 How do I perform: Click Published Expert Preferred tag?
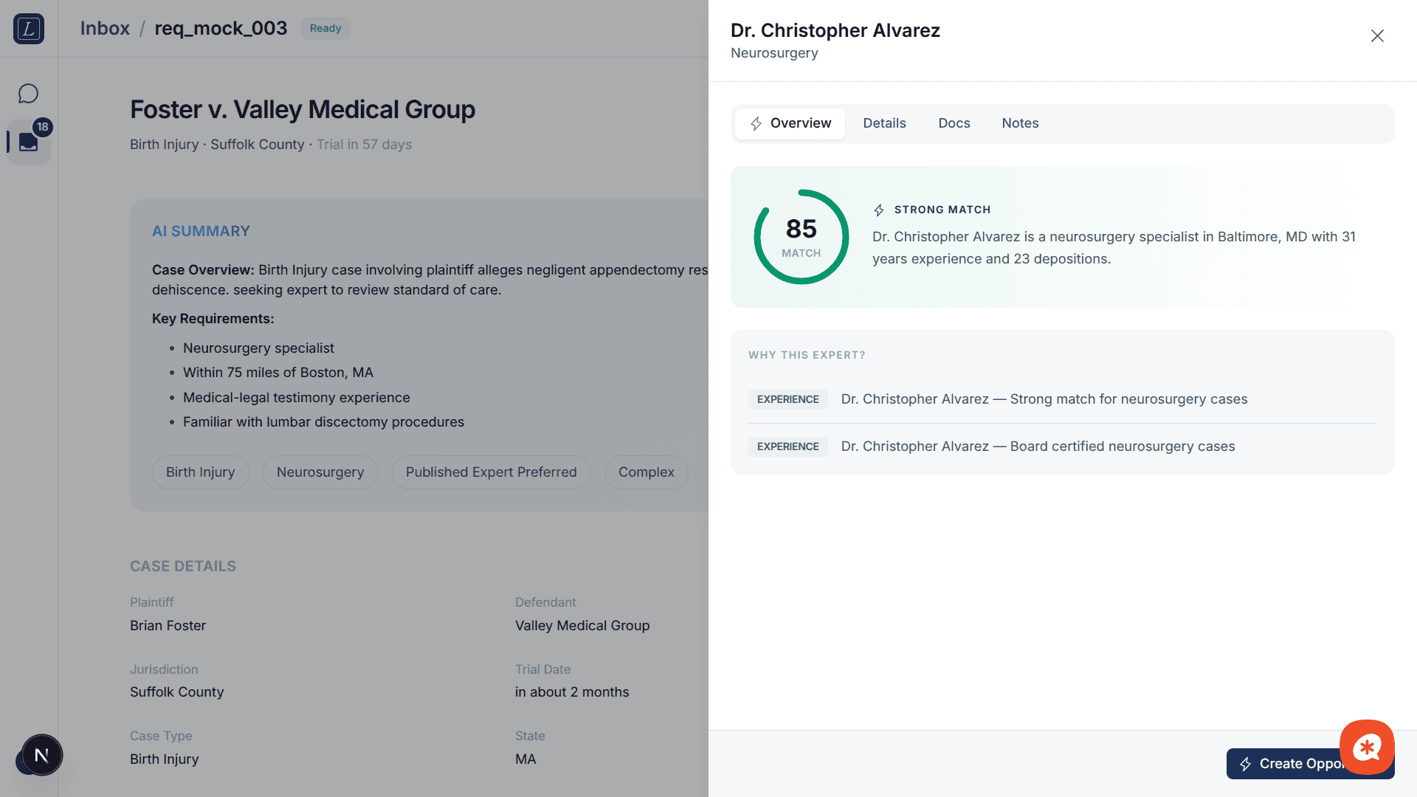click(491, 472)
